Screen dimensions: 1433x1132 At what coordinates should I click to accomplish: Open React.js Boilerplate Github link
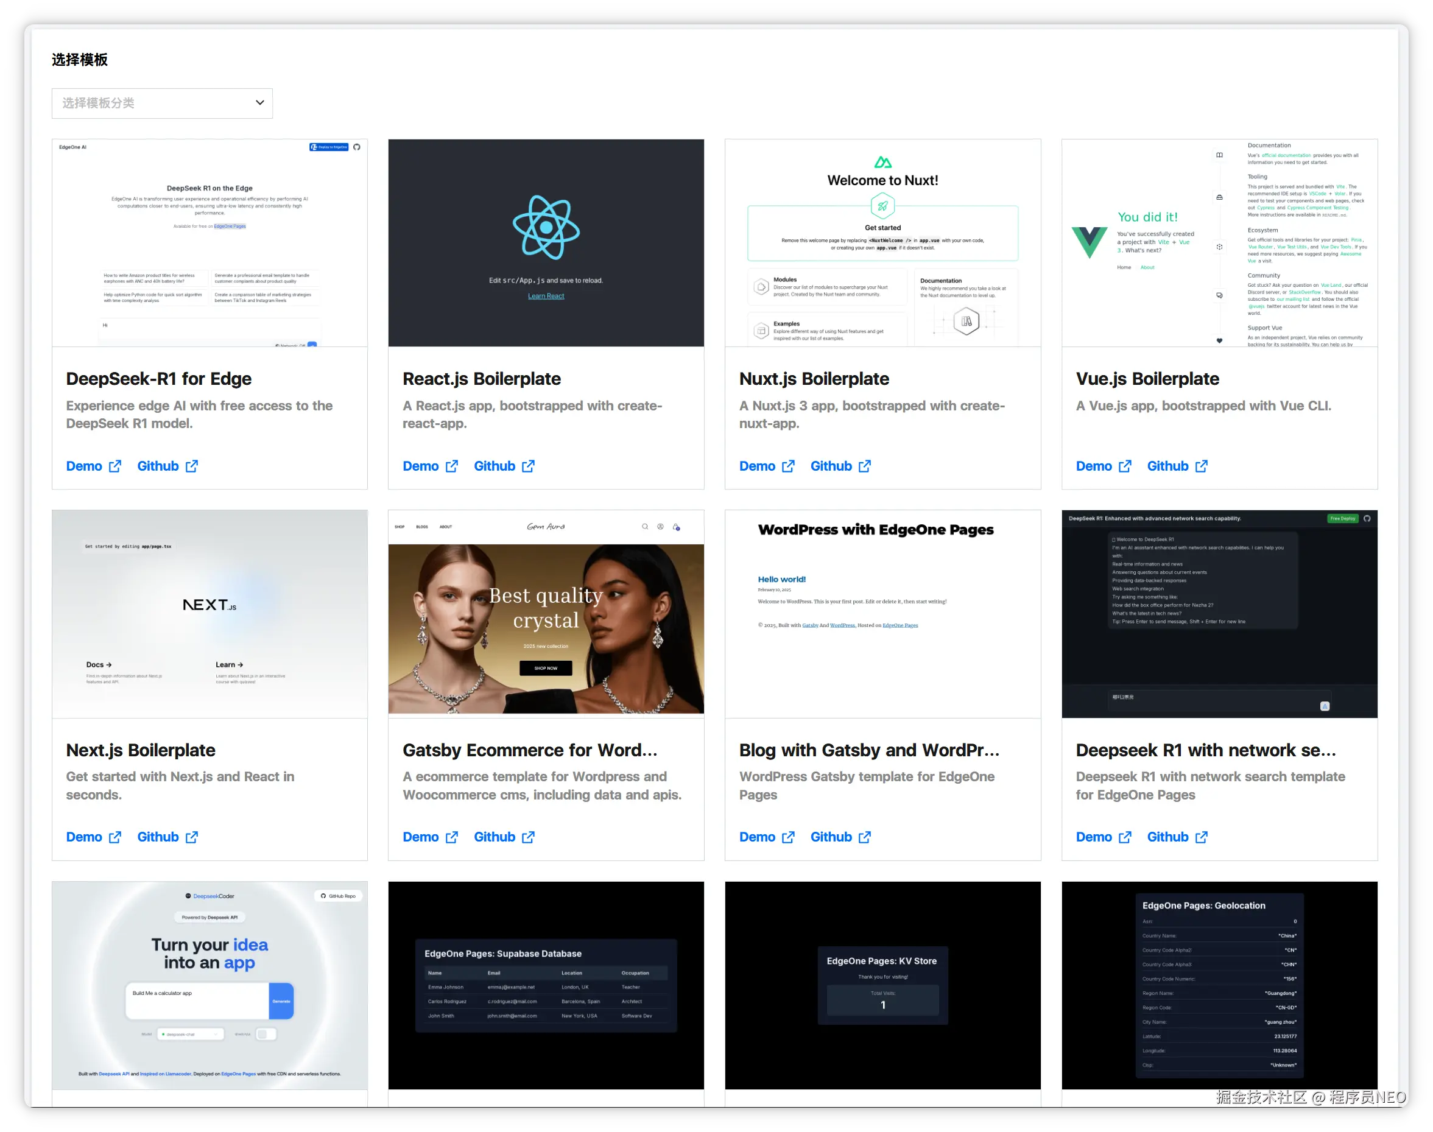pyautogui.click(x=495, y=466)
